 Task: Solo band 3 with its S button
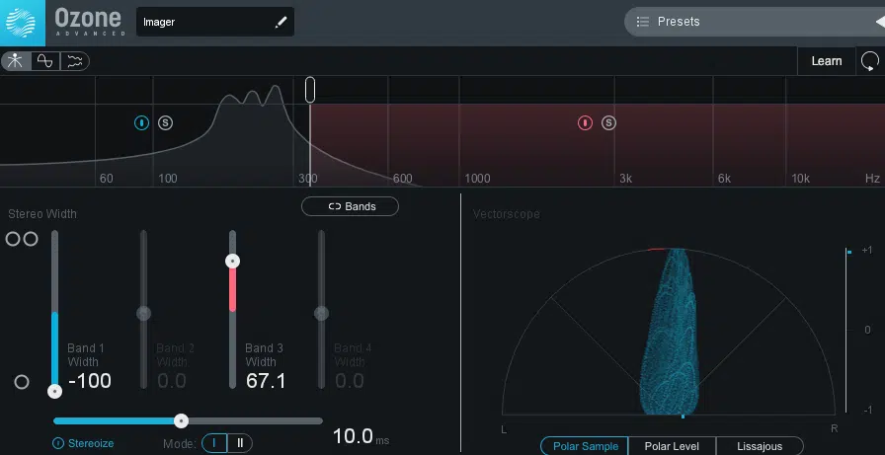tap(608, 122)
